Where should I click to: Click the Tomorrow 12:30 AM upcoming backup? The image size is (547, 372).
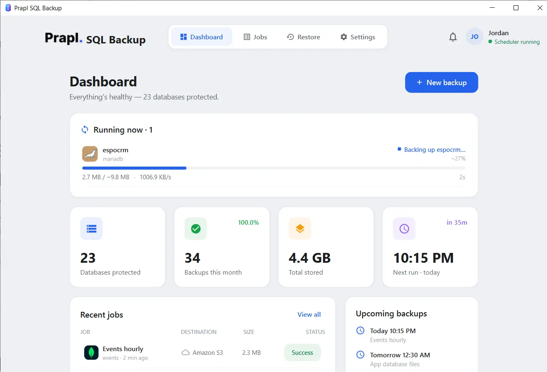tap(412, 359)
